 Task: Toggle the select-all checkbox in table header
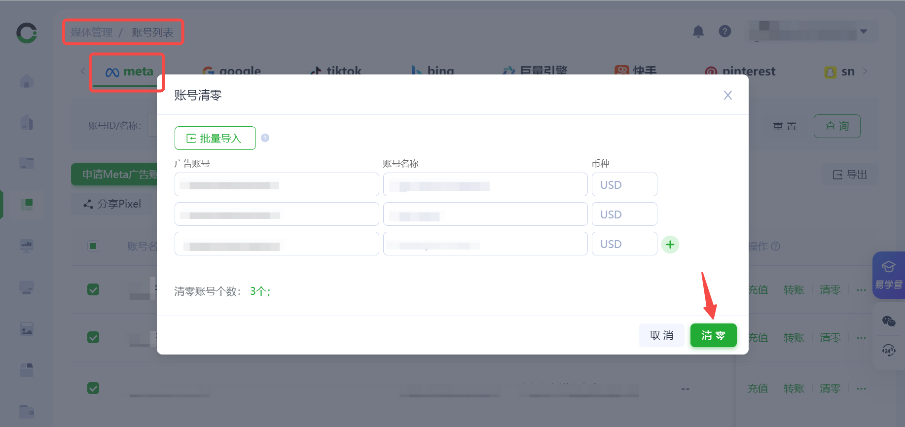click(x=93, y=246)
